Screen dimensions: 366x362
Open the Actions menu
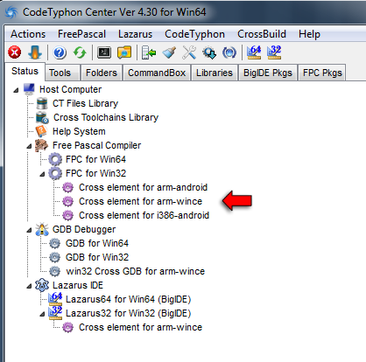click(x=28, y=34)
